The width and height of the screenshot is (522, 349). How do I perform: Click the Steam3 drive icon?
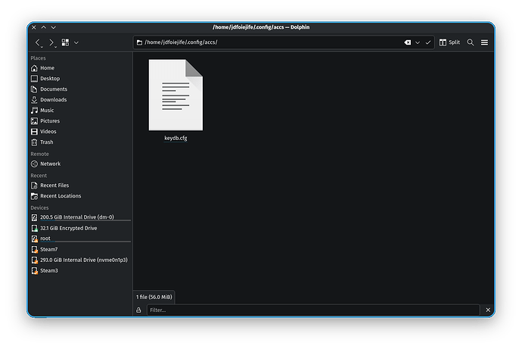(x=34, y=271)
